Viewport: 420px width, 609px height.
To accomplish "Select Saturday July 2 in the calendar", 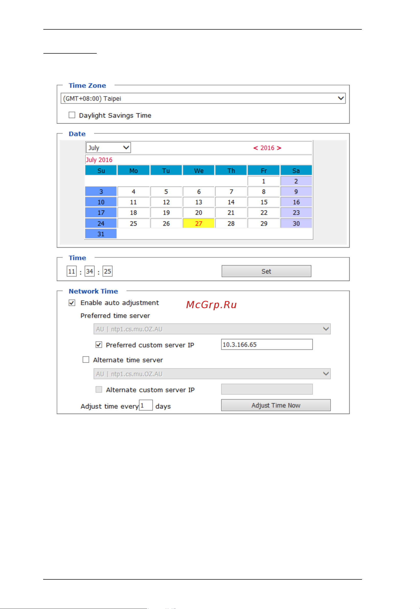I will [x=296, y=181].
